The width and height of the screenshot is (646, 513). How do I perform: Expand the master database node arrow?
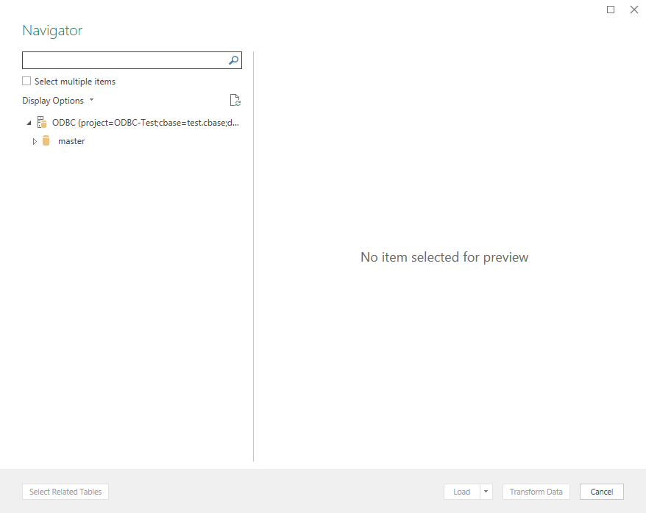click(x=35, y=141)
